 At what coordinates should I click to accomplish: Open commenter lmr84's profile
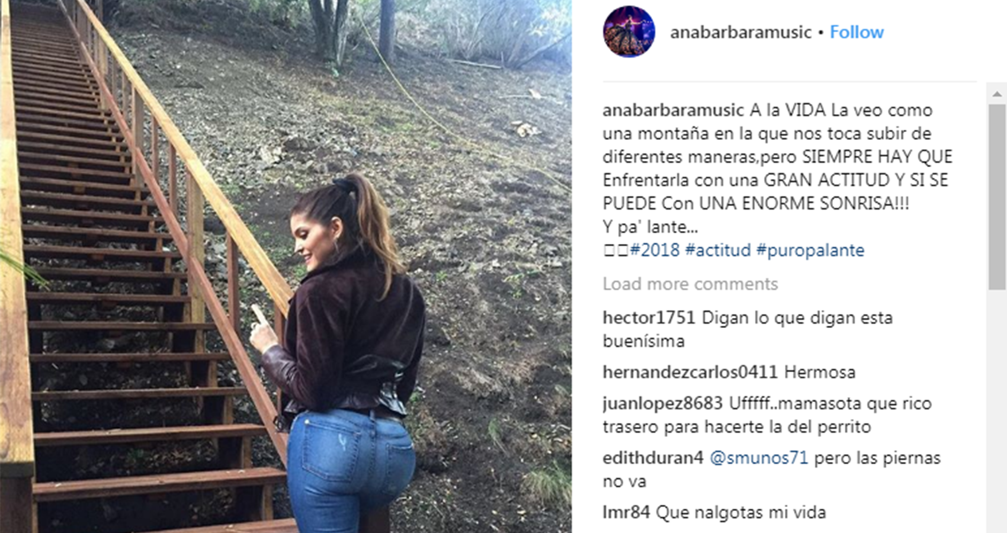(x=626, y=513)
